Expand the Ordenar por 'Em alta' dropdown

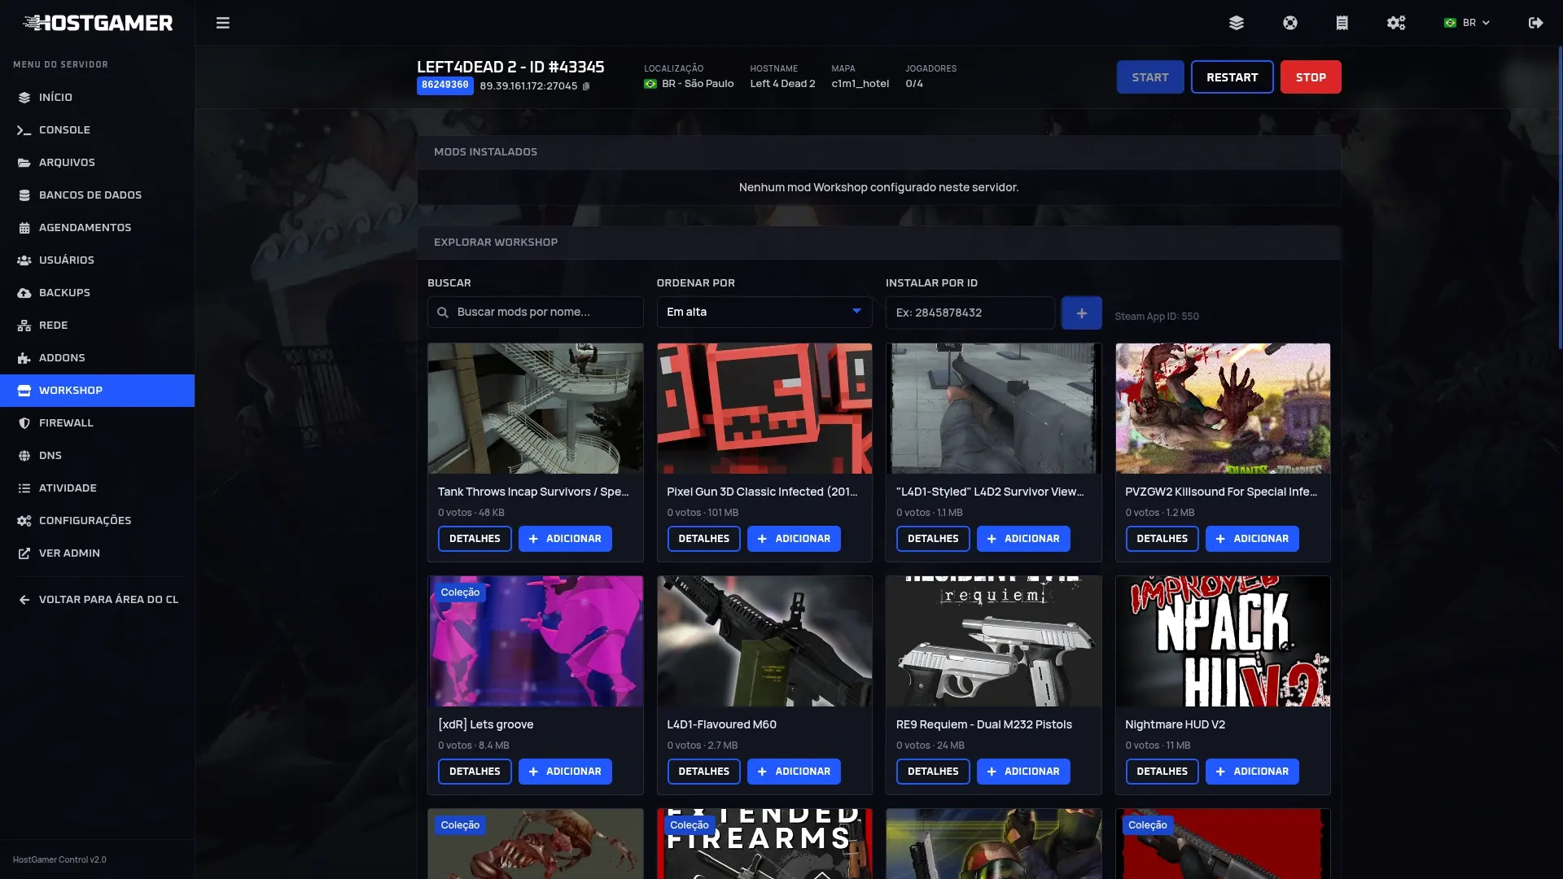[x=764, y=313]
